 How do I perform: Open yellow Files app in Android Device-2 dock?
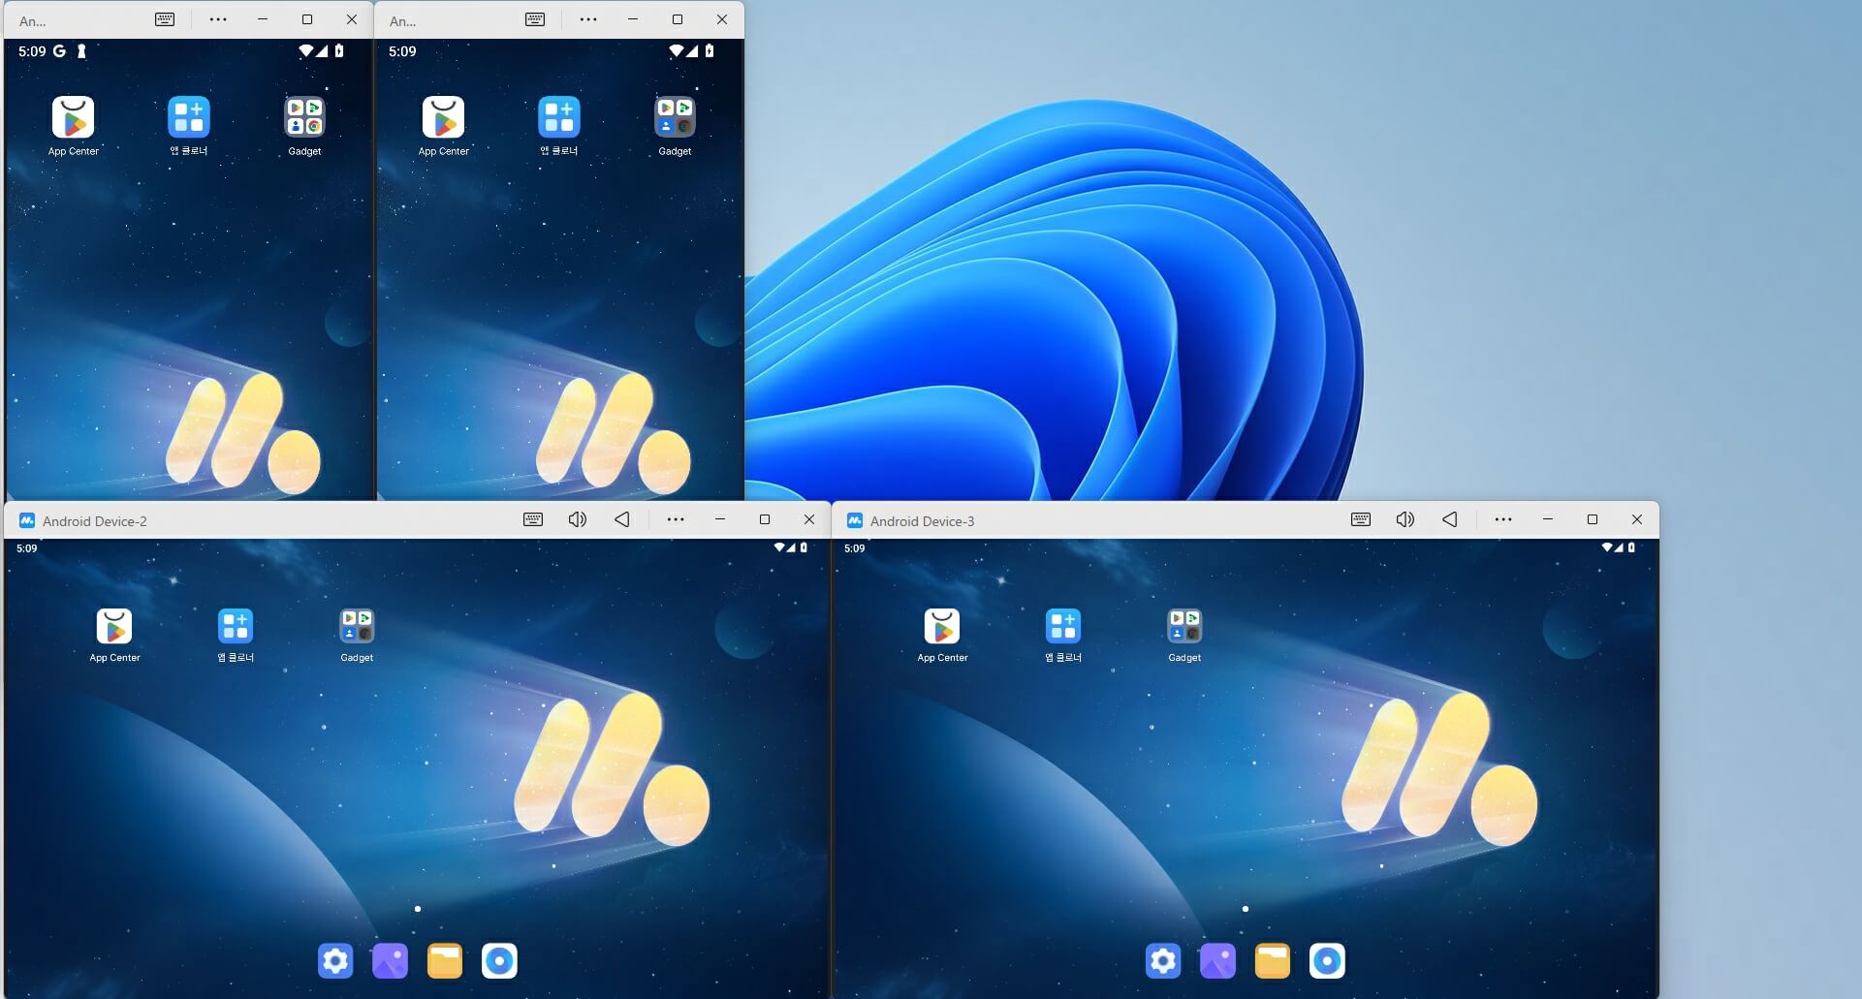445,960
